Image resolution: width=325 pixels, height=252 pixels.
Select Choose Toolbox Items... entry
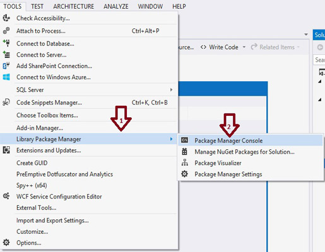[89, 115]
